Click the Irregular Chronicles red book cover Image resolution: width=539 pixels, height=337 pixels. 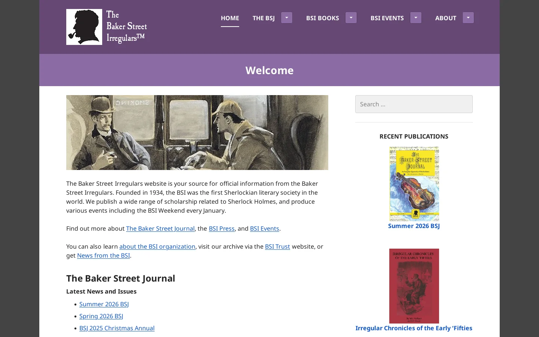tap(414, 286)
